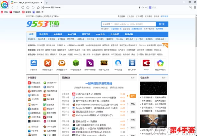The height and width of the screenshot is (136, 197).
Task: Click the QQ浏览器 cloud icon
Action: coord(118,63)
